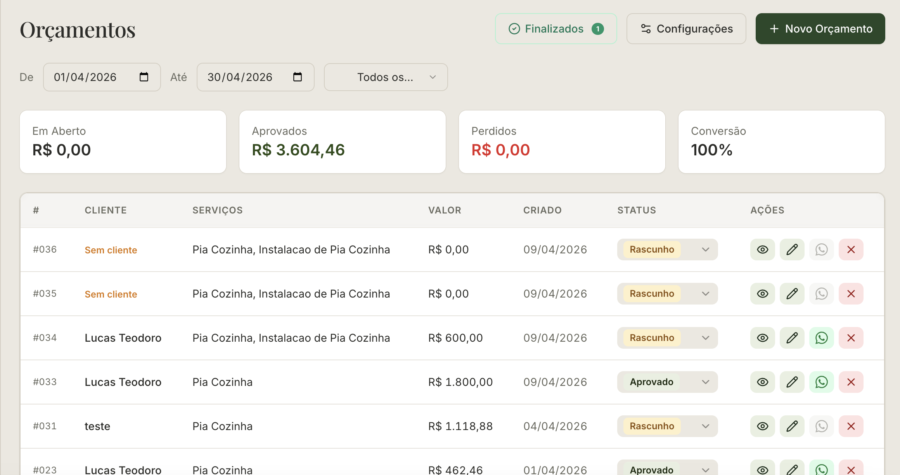Viewport: 900px width, 475px height.
Task: Click client Lucas Teodoro in row #033
Action: [x=123, y=382]
